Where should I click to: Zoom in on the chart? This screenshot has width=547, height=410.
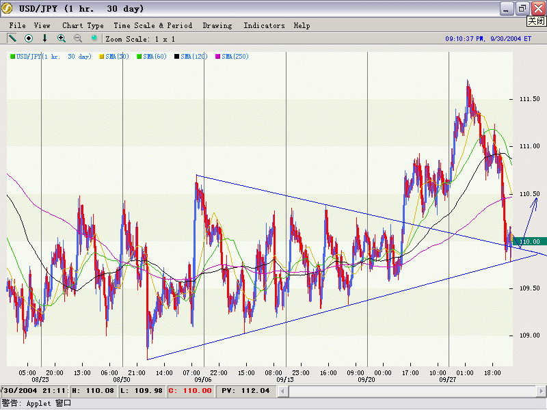[62, 39]
